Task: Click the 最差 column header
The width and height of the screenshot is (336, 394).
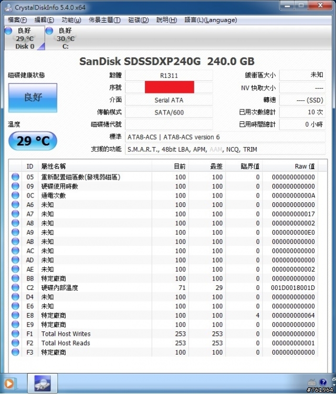Action: [x=207, y=166]
